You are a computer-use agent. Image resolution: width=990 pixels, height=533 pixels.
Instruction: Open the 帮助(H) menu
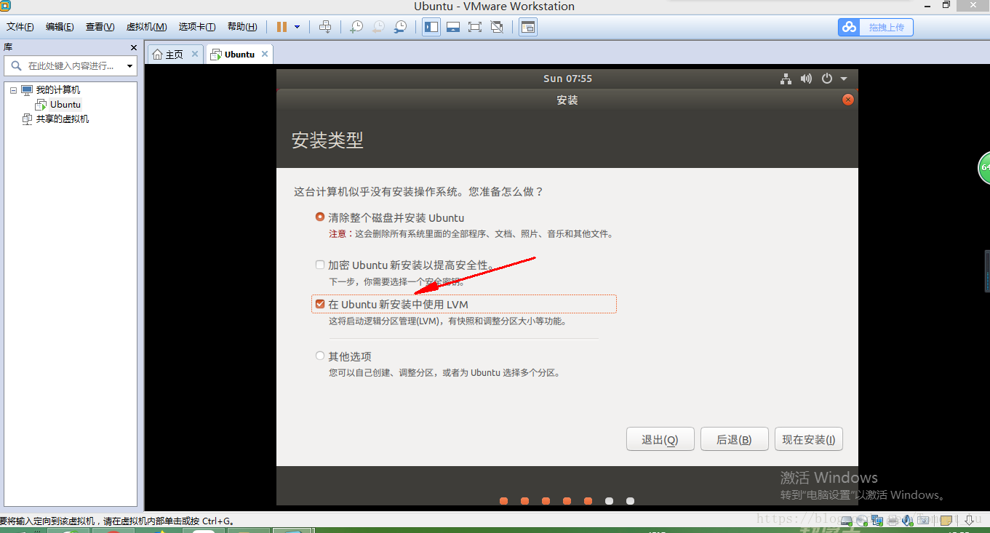[x=242, y=27]
